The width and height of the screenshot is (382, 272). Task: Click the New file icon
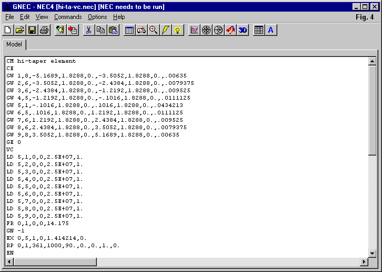tap(8, 30)
